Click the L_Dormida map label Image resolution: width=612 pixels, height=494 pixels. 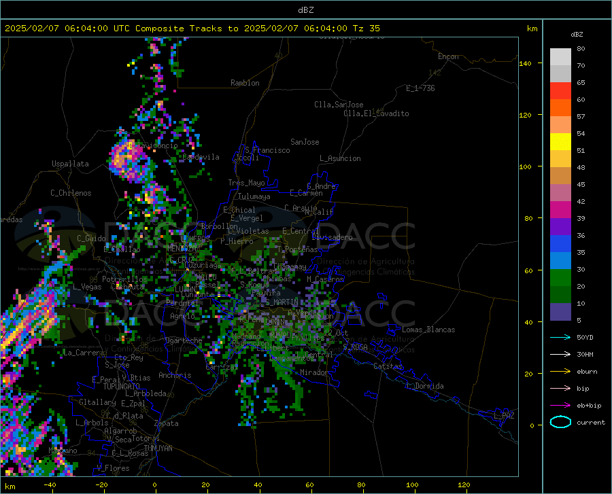424,386
